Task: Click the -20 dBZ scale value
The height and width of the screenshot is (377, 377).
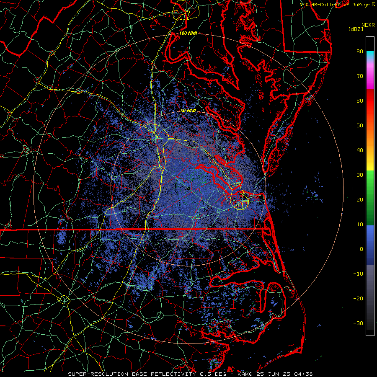Action: point(358,298)
